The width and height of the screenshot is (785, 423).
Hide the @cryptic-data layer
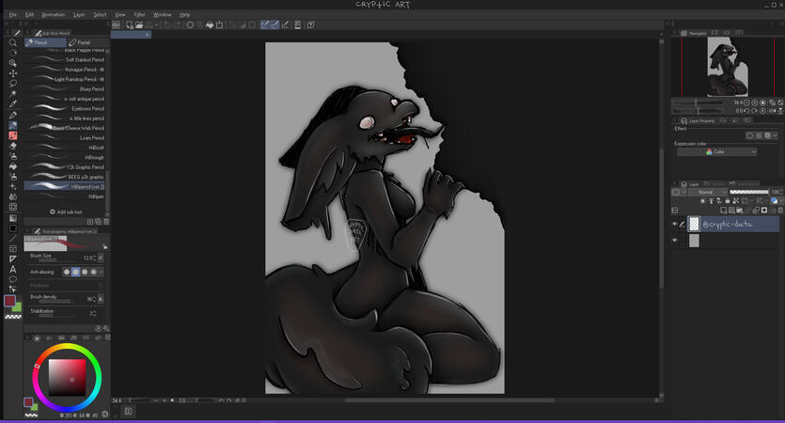click(x=675, y=224)
